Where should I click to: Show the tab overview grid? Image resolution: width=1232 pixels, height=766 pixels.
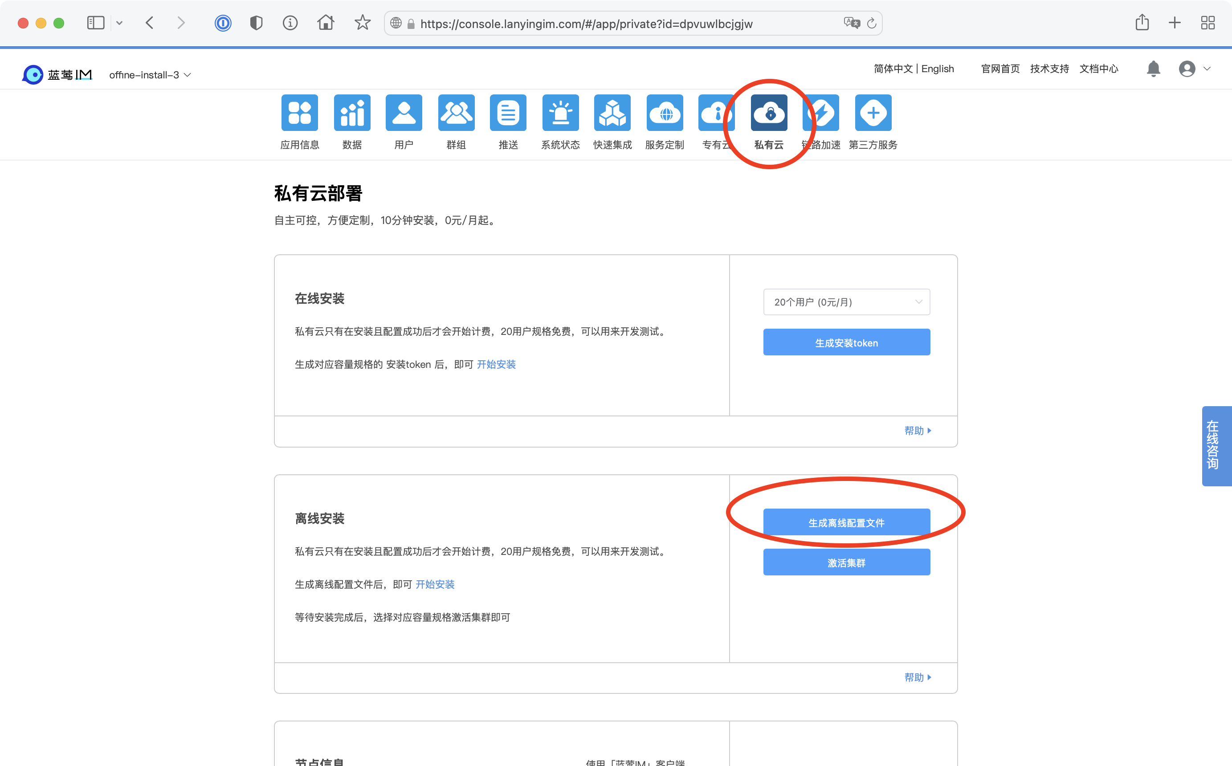(x=1208, y=23)
